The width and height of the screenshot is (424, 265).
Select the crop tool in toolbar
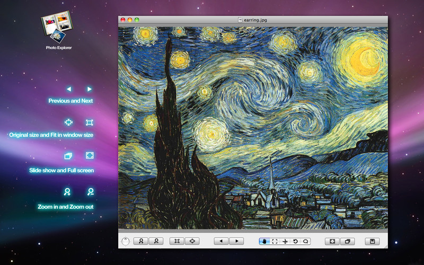click(285, 241)
